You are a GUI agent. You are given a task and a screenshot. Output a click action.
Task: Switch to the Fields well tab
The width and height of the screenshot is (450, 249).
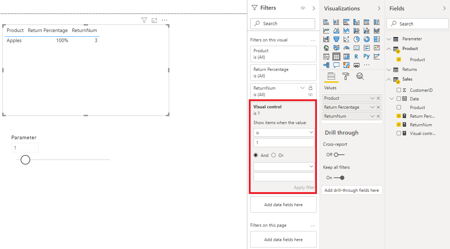click(331, 76)
